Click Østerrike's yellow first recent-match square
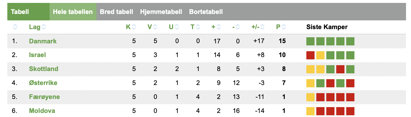Viewport: 411px width, 117px height. tap(310, 83)
